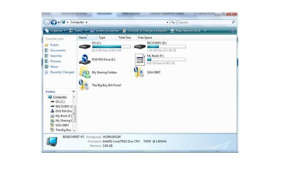
Task: Click the Folders tree scrollbar thumb
Action: pyautogui.click(x=74, y=113)
